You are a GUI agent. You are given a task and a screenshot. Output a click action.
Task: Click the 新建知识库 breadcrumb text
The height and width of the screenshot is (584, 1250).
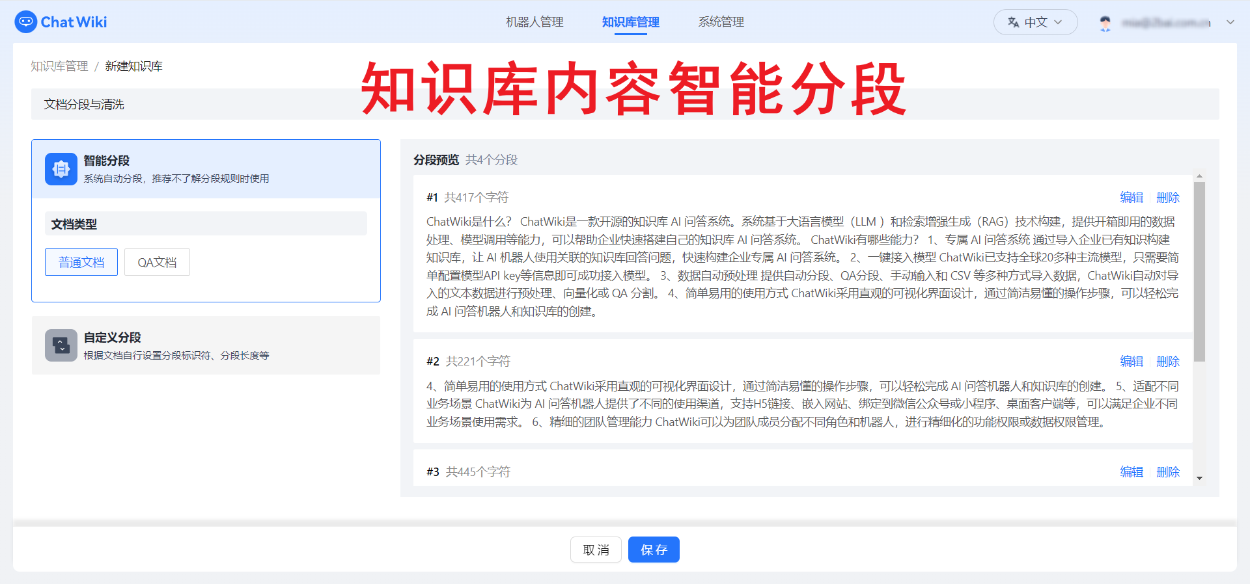click(x=133, y=66)
